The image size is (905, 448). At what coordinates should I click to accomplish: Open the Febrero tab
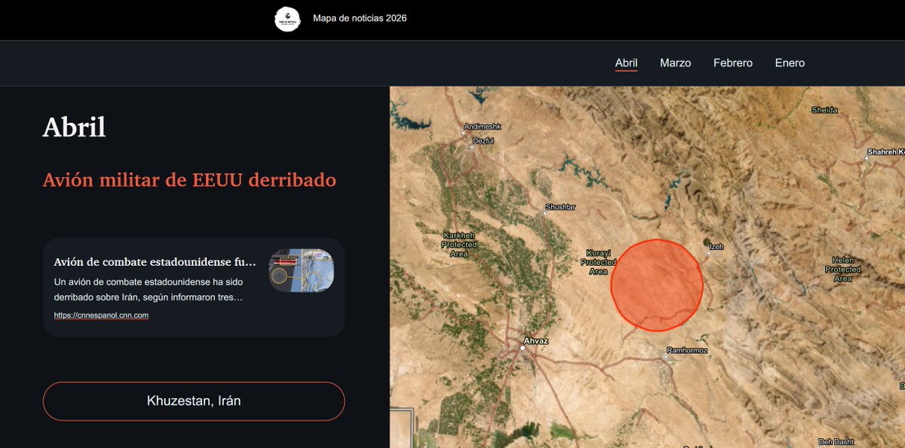[733, 63]
